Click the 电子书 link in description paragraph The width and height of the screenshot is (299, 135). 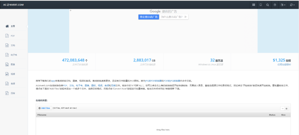point(79,85)
